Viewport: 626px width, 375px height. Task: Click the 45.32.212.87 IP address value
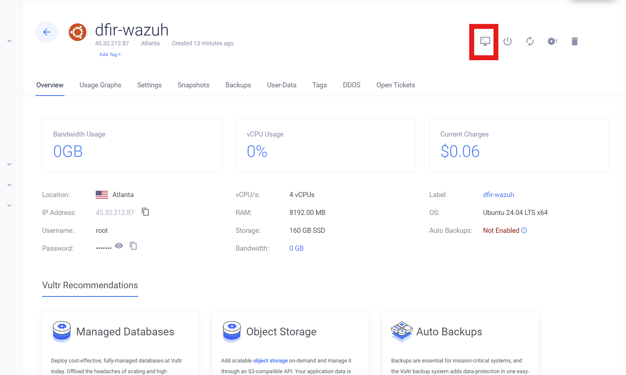coord(115,213)
